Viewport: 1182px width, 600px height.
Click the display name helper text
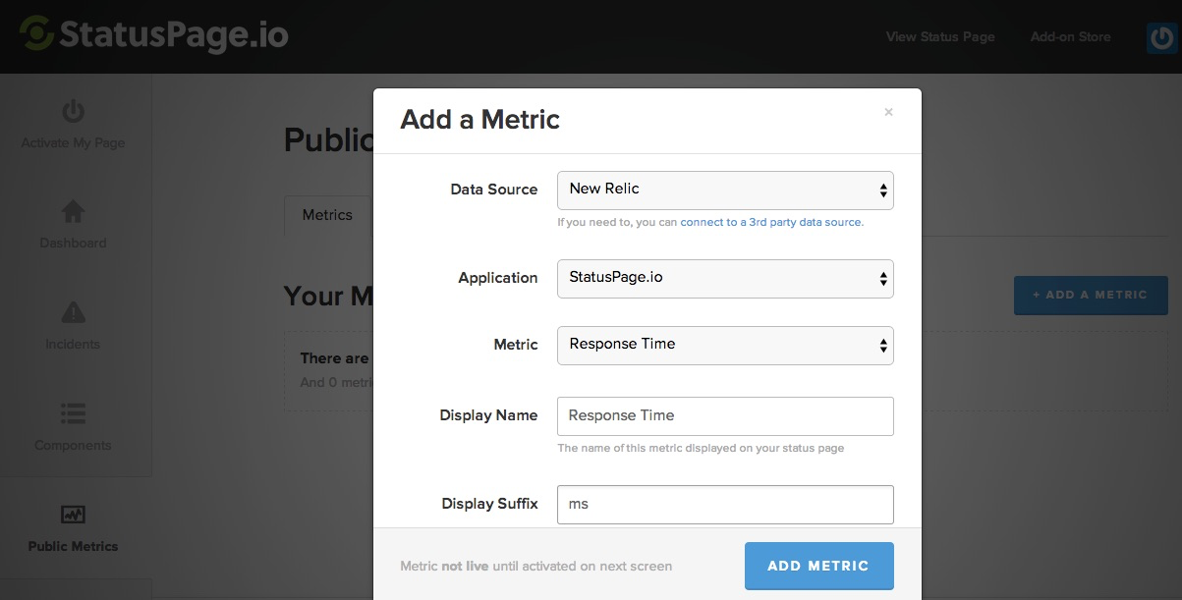[x=701, y=448]
